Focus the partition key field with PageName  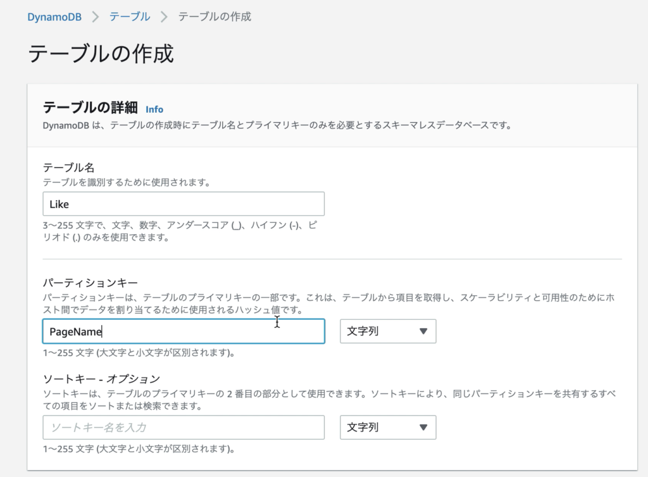tap(184, 331)
